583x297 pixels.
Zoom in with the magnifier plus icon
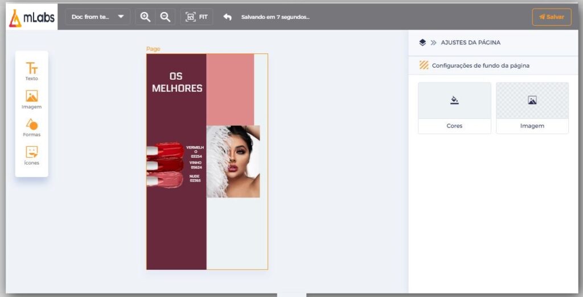click(x=145, y=16)
